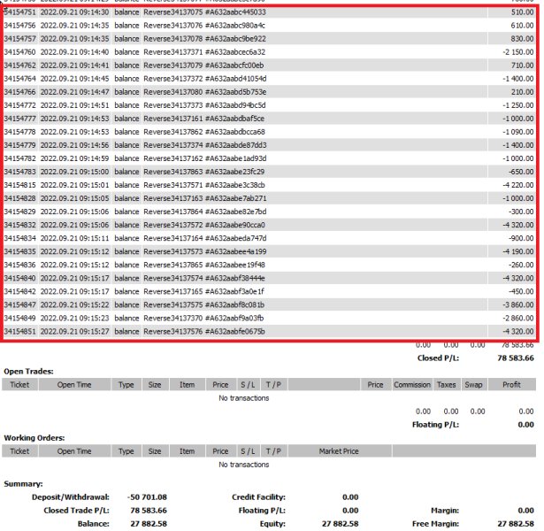Click the -3 860.00 amount value

pos(518,304)
